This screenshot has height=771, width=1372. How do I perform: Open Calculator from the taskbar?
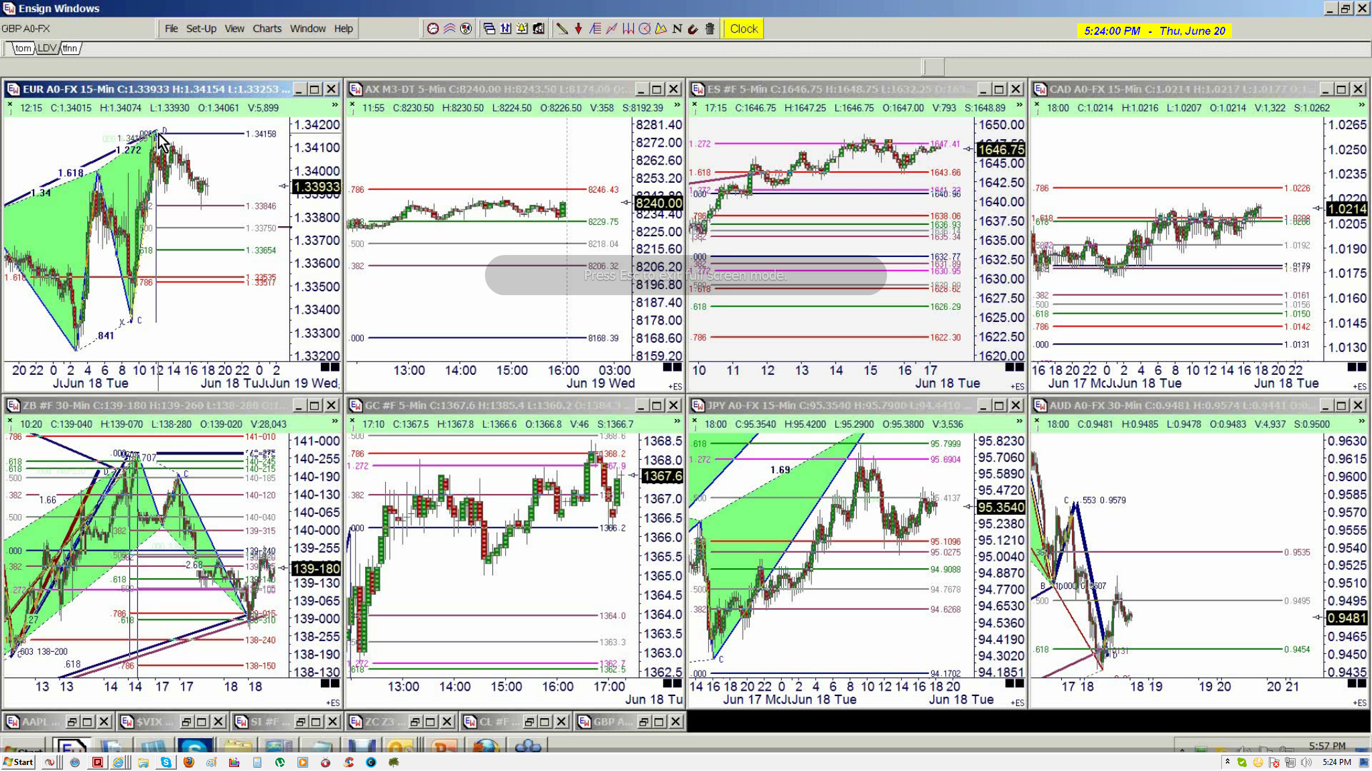pos(257,762)
